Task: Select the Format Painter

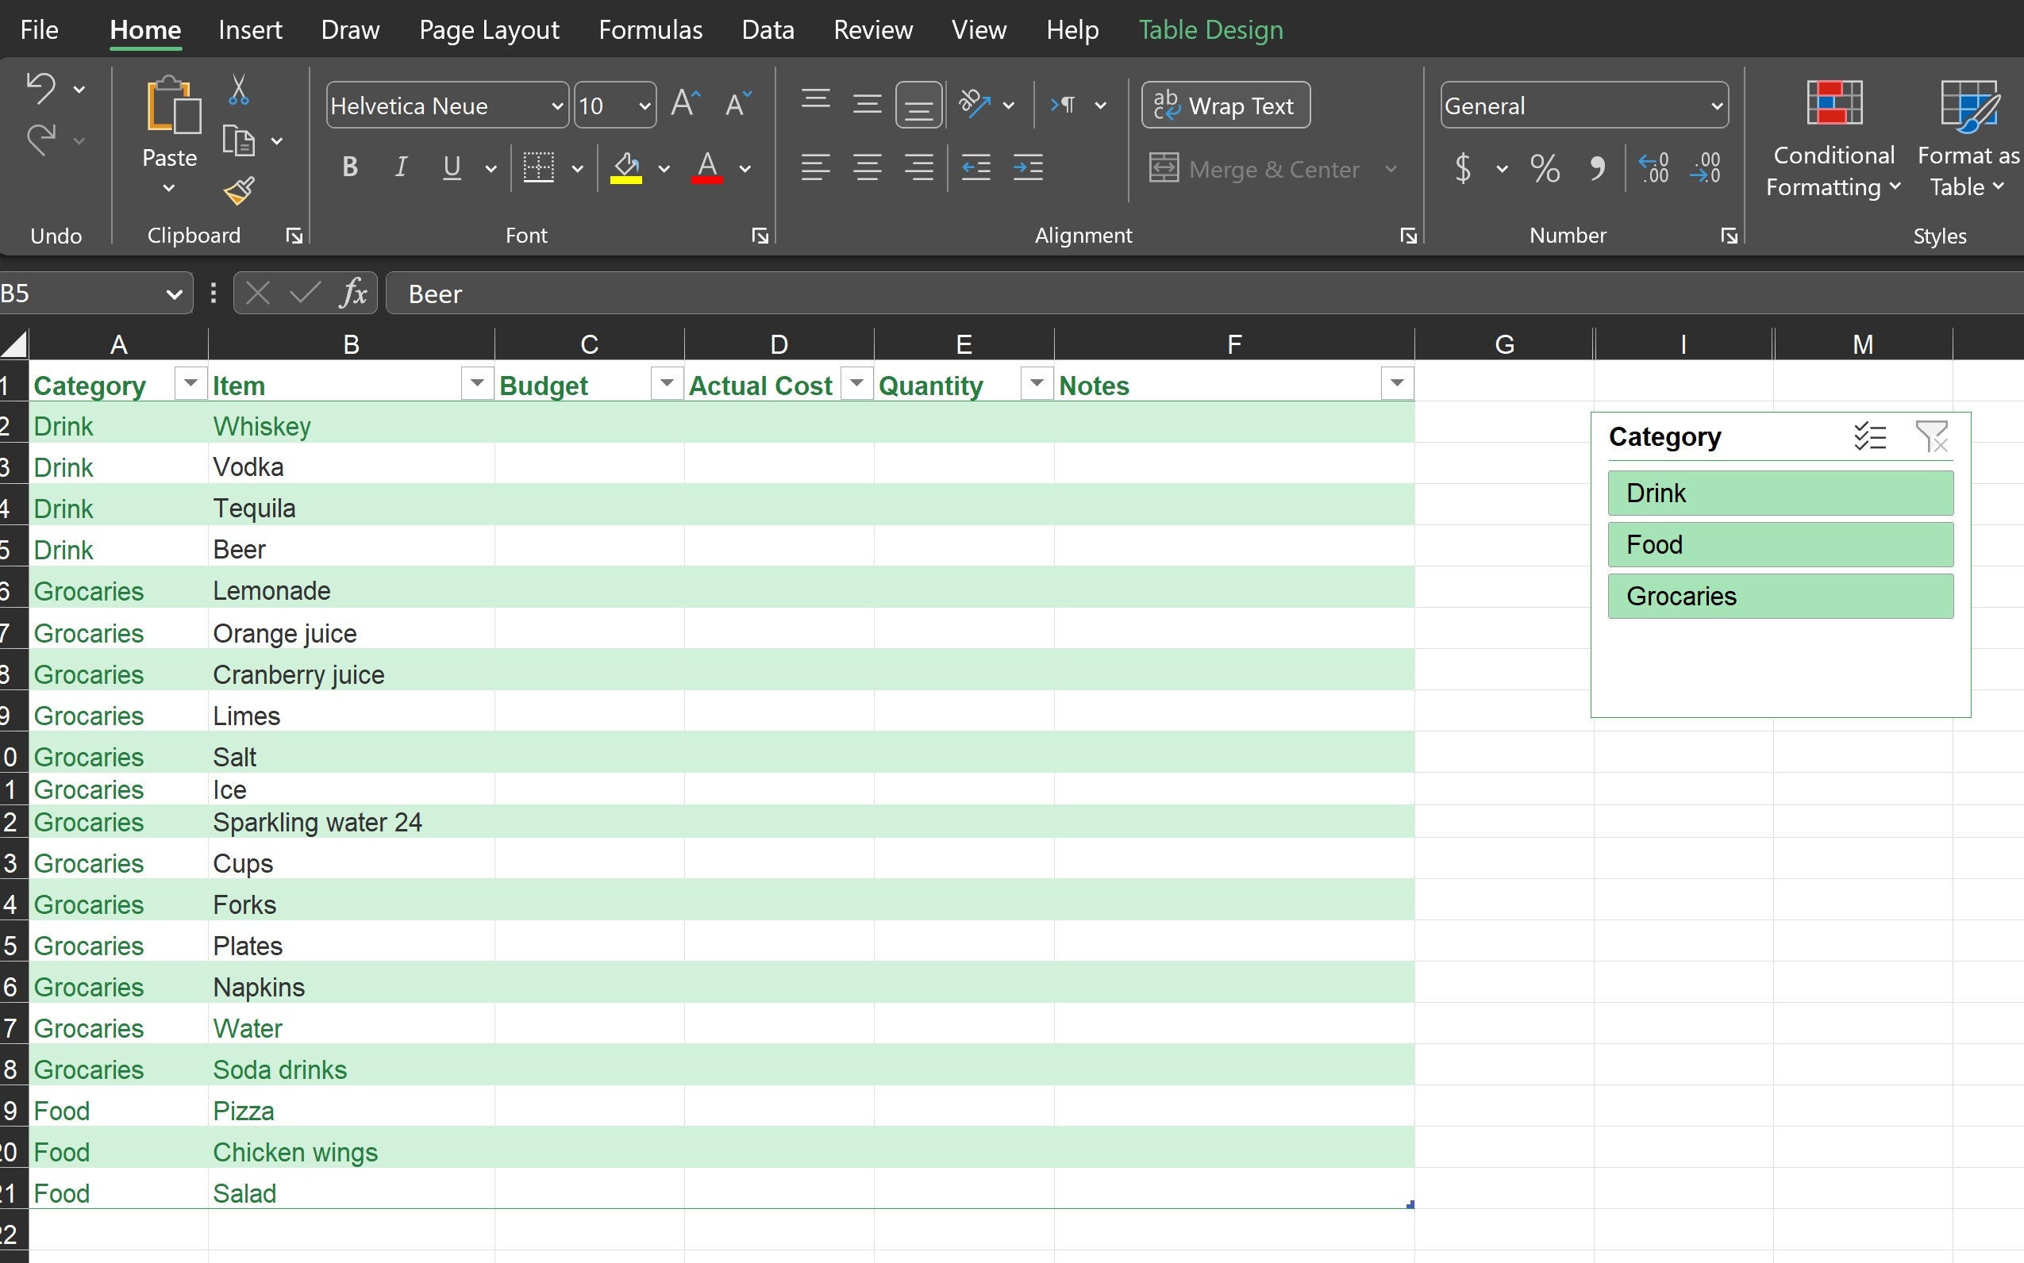Action: pos(238,190)
